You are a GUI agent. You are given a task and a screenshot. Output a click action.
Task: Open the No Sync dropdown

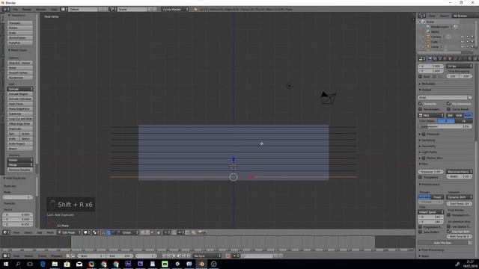pos(207,256)
